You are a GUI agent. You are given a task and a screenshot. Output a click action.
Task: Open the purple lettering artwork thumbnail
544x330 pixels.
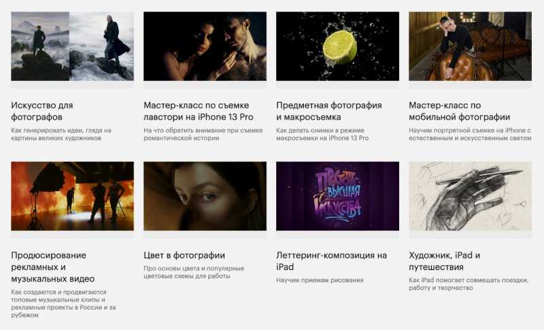(x=337, y=196)
